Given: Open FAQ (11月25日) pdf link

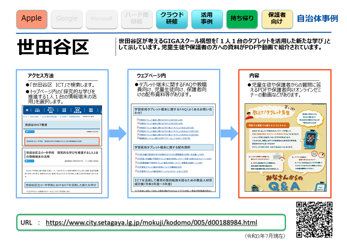Looking at the screenshot, I should tap(161, 120).
